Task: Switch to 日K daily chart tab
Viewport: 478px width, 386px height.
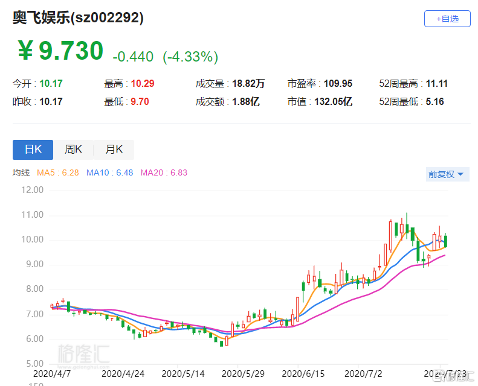Action: click(x=33, y=150)
